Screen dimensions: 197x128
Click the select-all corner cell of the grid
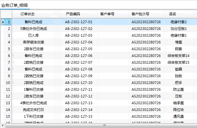(x=6, y=14)
